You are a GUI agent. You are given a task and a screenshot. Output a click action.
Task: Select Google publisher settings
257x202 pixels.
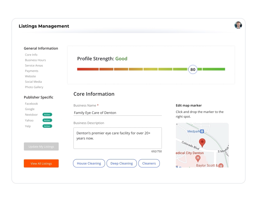pos(30,109)
